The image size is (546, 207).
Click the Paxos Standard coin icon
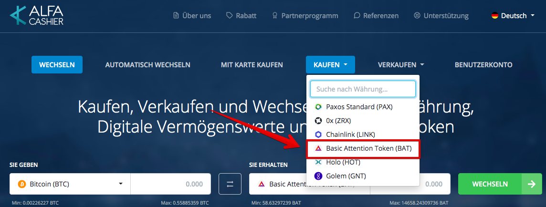point(318,107)
